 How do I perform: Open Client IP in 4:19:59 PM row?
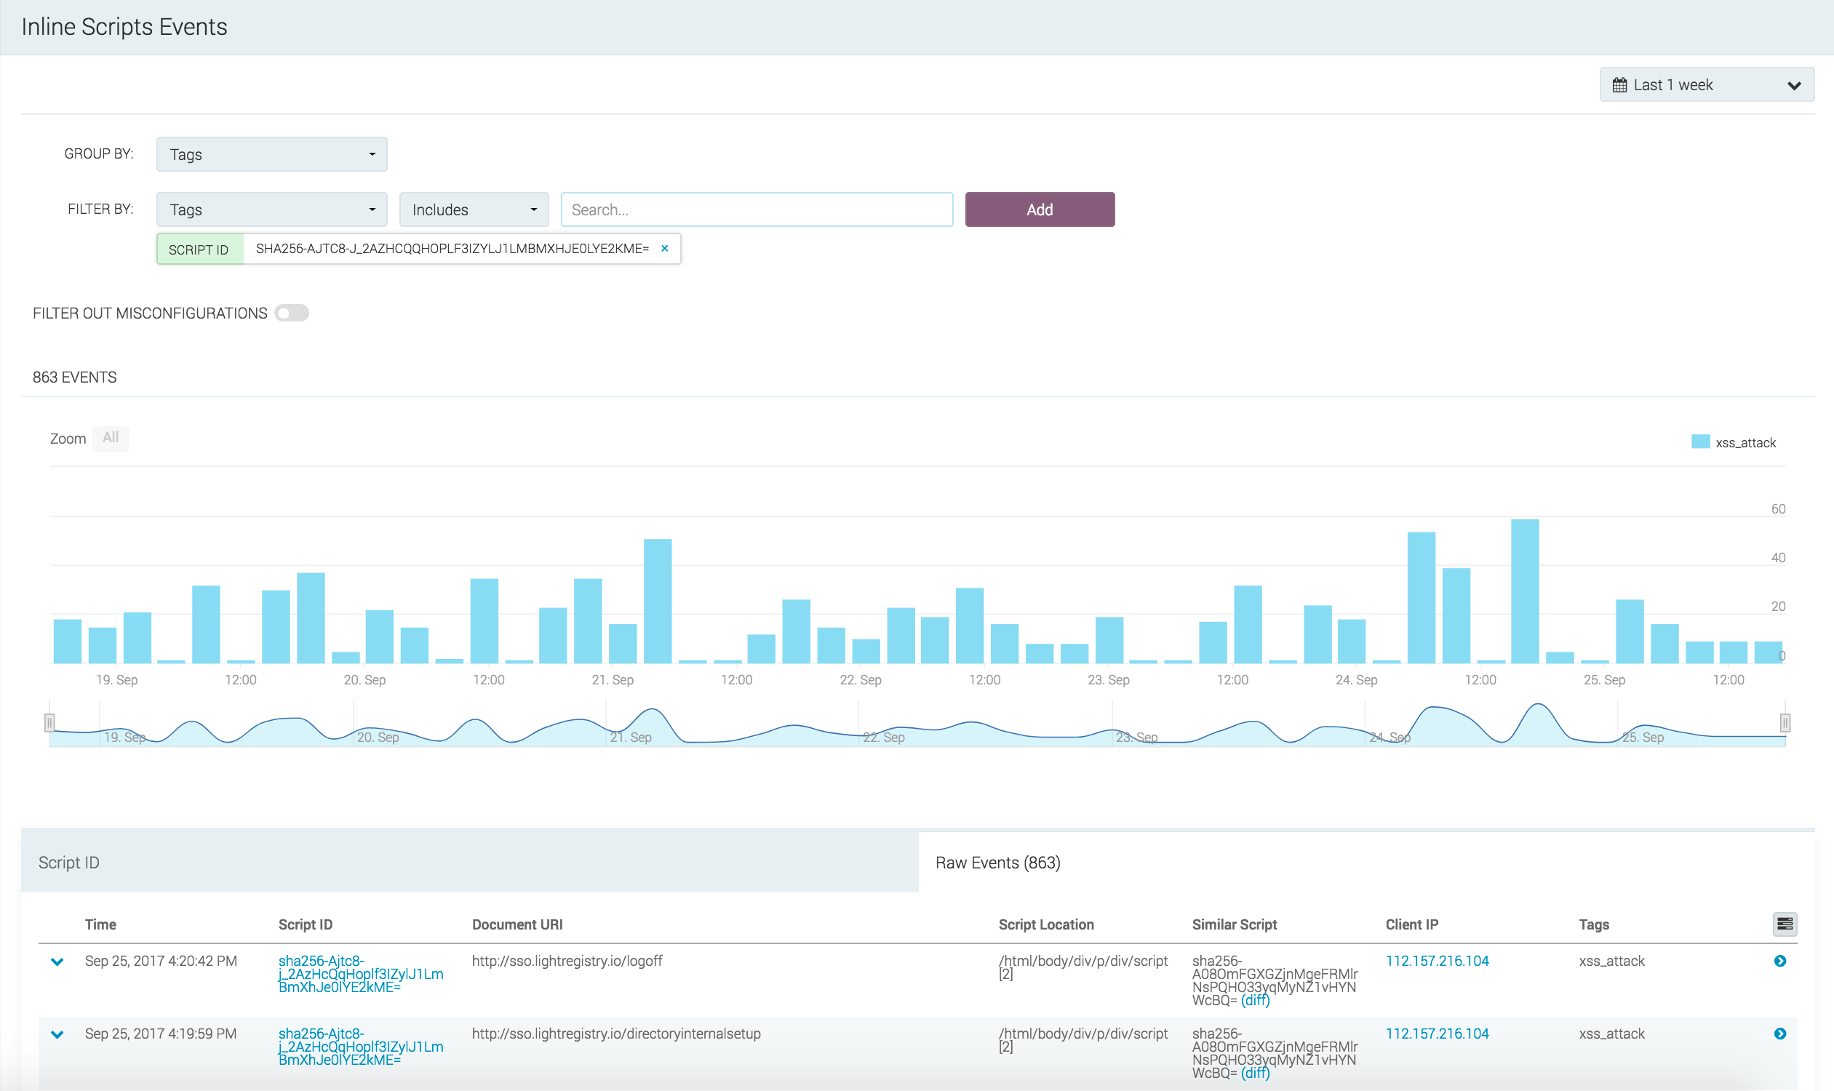pos(1437,1034)
